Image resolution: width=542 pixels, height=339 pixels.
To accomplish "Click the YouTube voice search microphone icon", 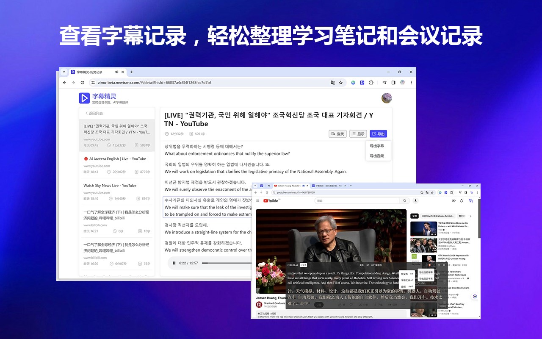I will (415, 200).
